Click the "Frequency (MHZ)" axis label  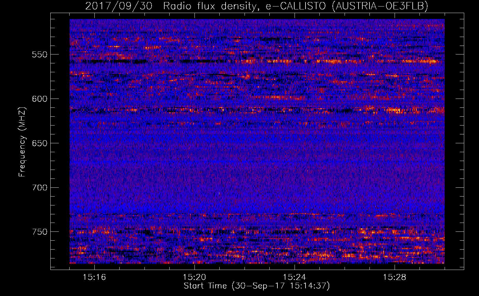pyautogui.click(x=22, y=142)
